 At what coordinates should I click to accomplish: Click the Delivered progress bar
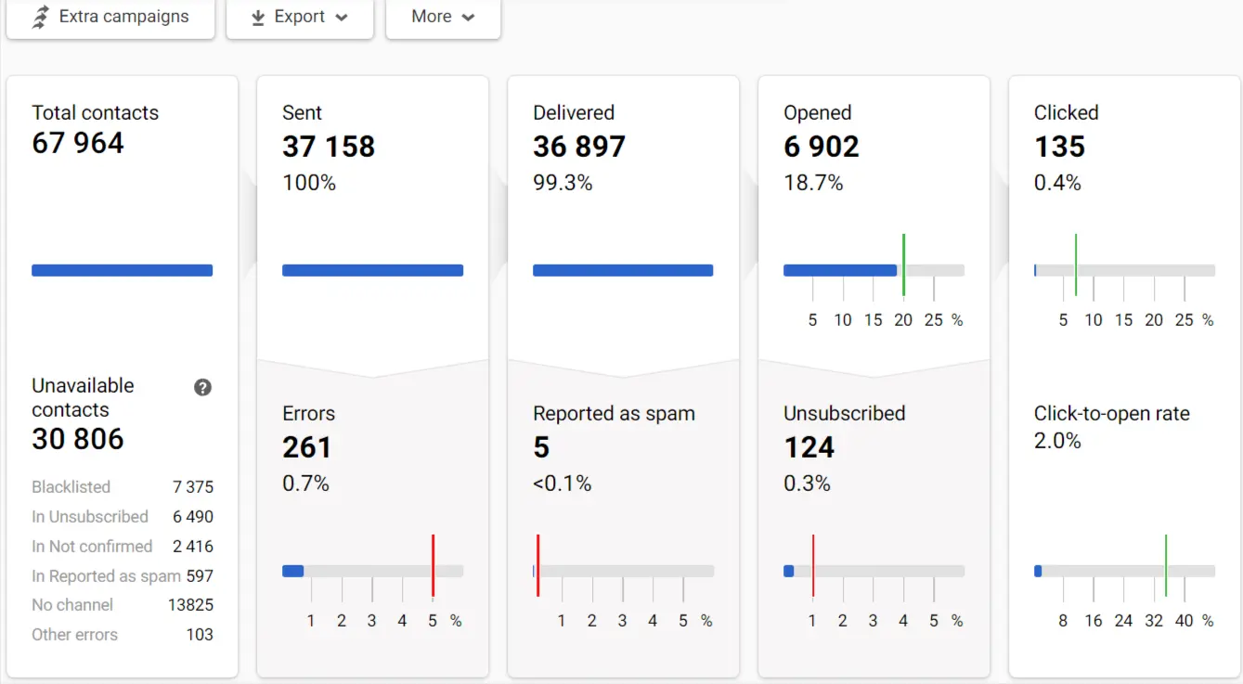tap(623, 270)
